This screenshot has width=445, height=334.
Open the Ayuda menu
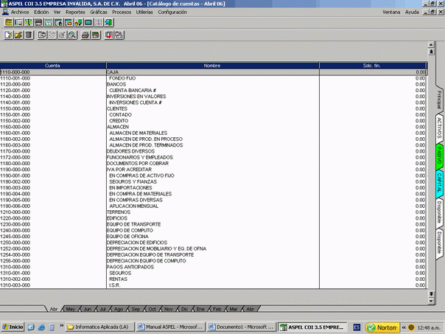412,12
